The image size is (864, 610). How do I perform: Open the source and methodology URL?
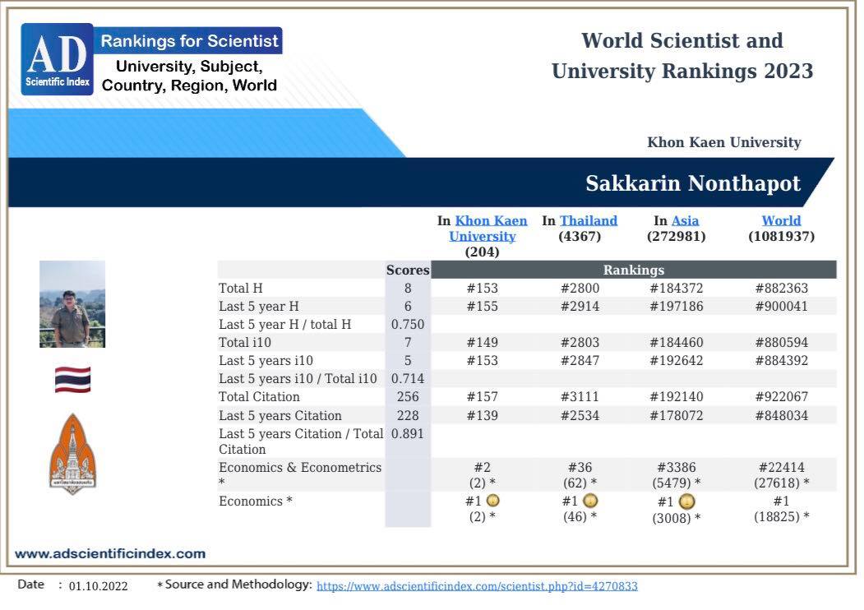coord(477,586)
